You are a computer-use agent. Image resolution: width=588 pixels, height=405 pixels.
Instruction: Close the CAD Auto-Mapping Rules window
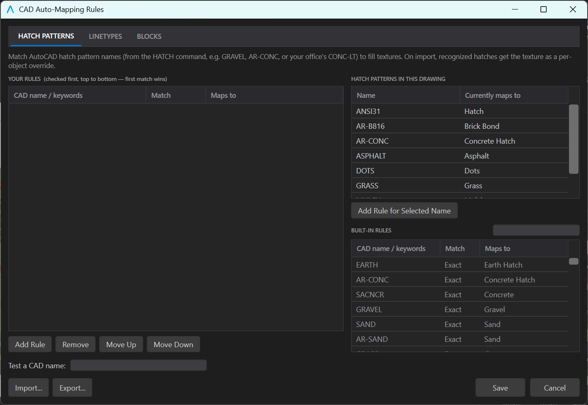pyautogui.click(x=573, y=9)
